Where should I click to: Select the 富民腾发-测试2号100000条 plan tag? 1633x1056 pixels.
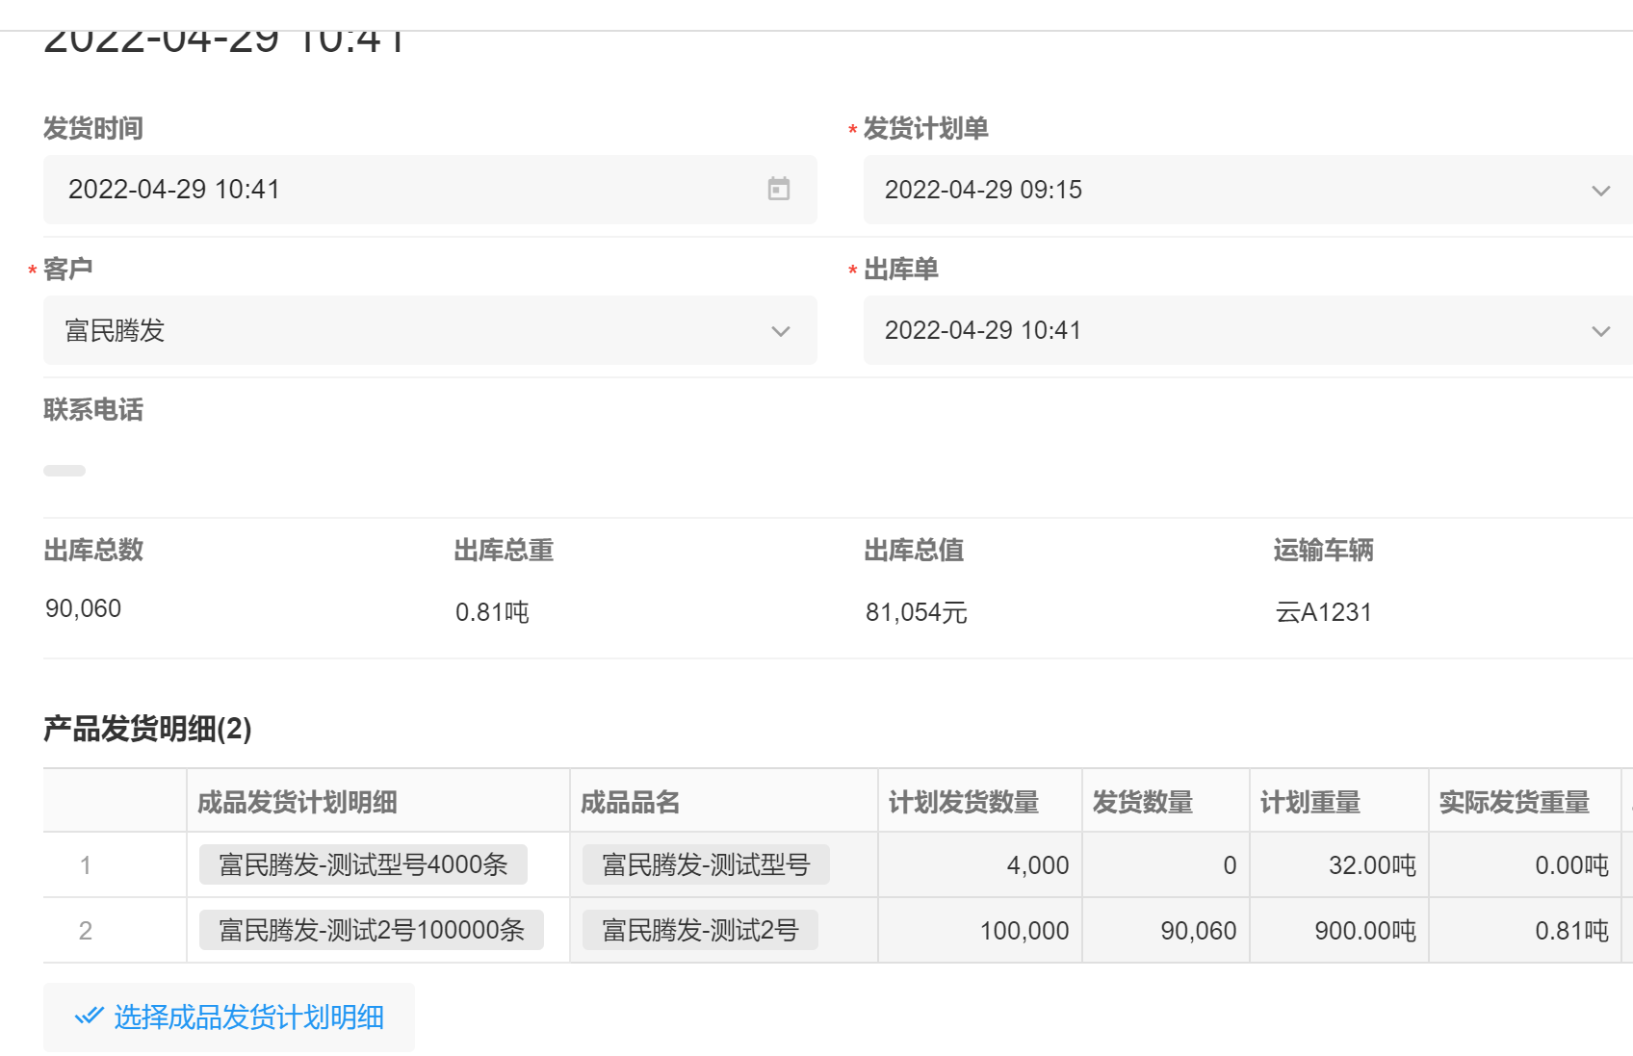click(x=371, y=930)
